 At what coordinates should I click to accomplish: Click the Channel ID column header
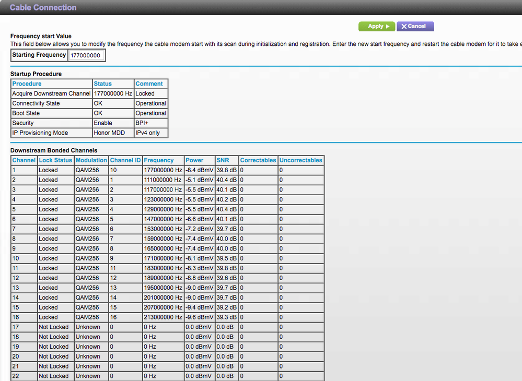tap(125, 160)
